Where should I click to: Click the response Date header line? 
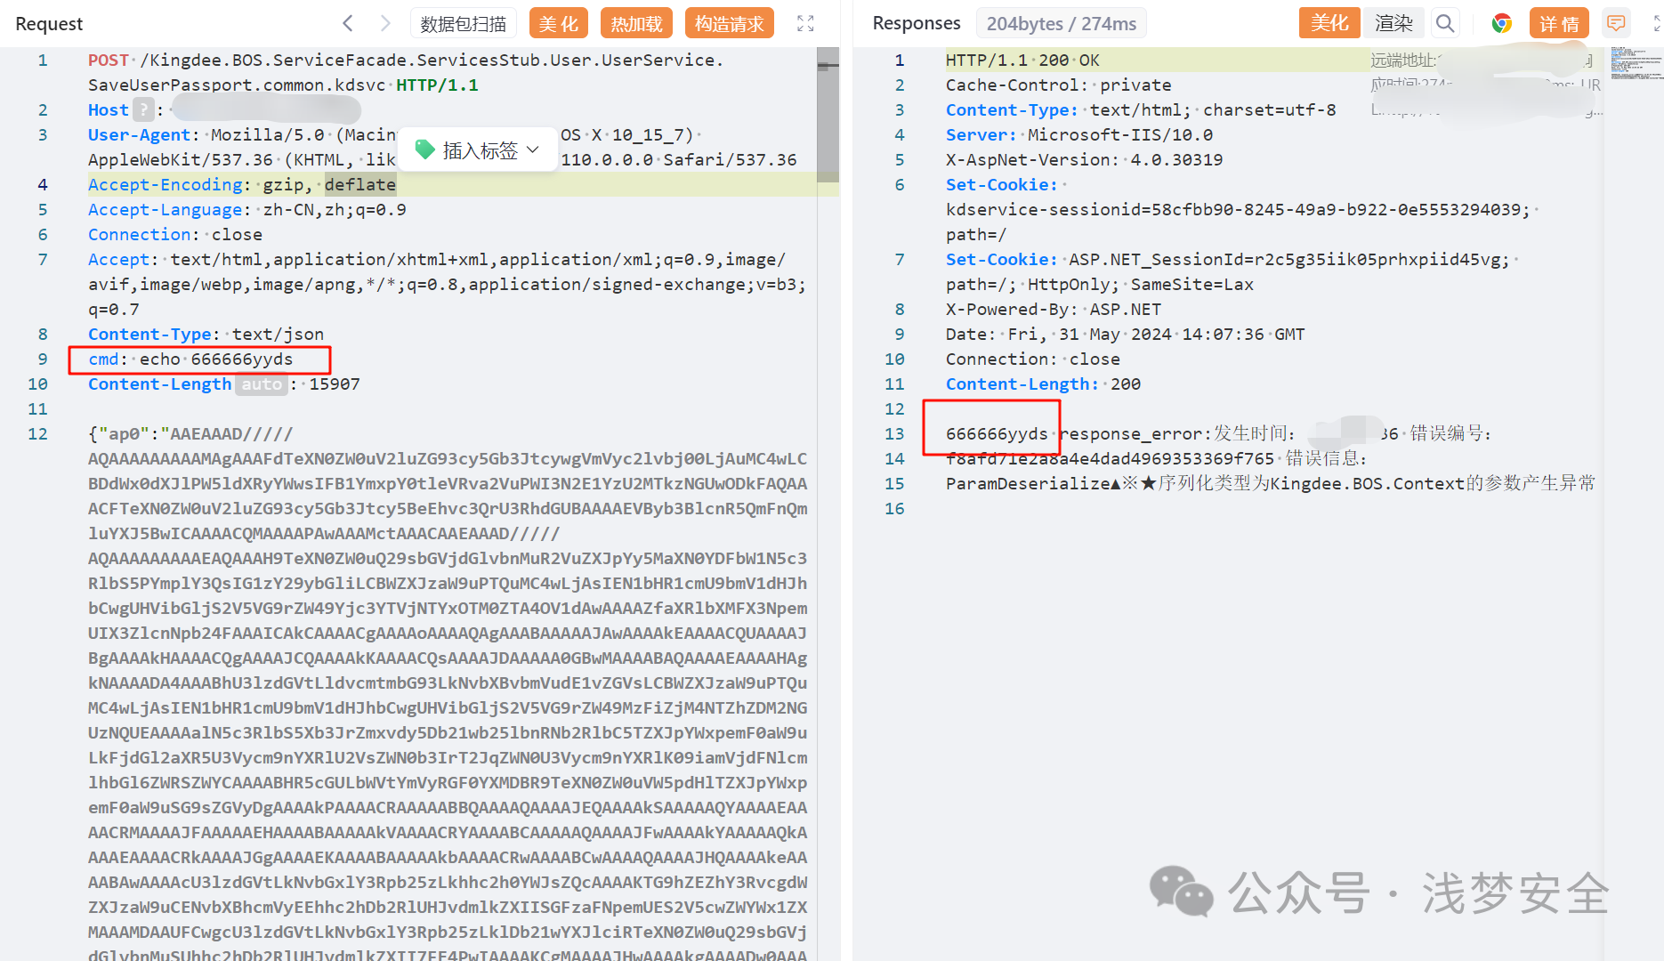click(1126, 335)
